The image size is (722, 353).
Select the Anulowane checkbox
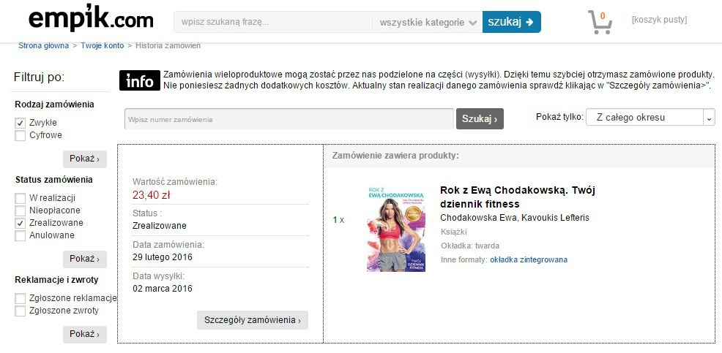tap(20, 236)
